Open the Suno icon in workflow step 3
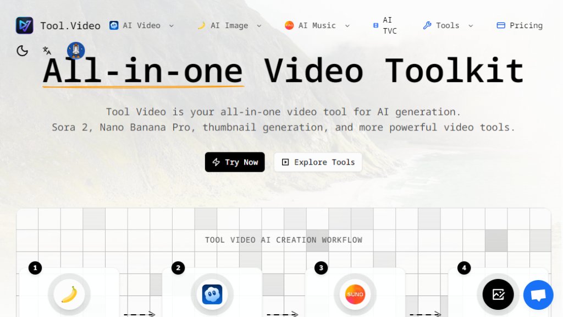This screenshot has width=563, height=317. pos(355,294)
